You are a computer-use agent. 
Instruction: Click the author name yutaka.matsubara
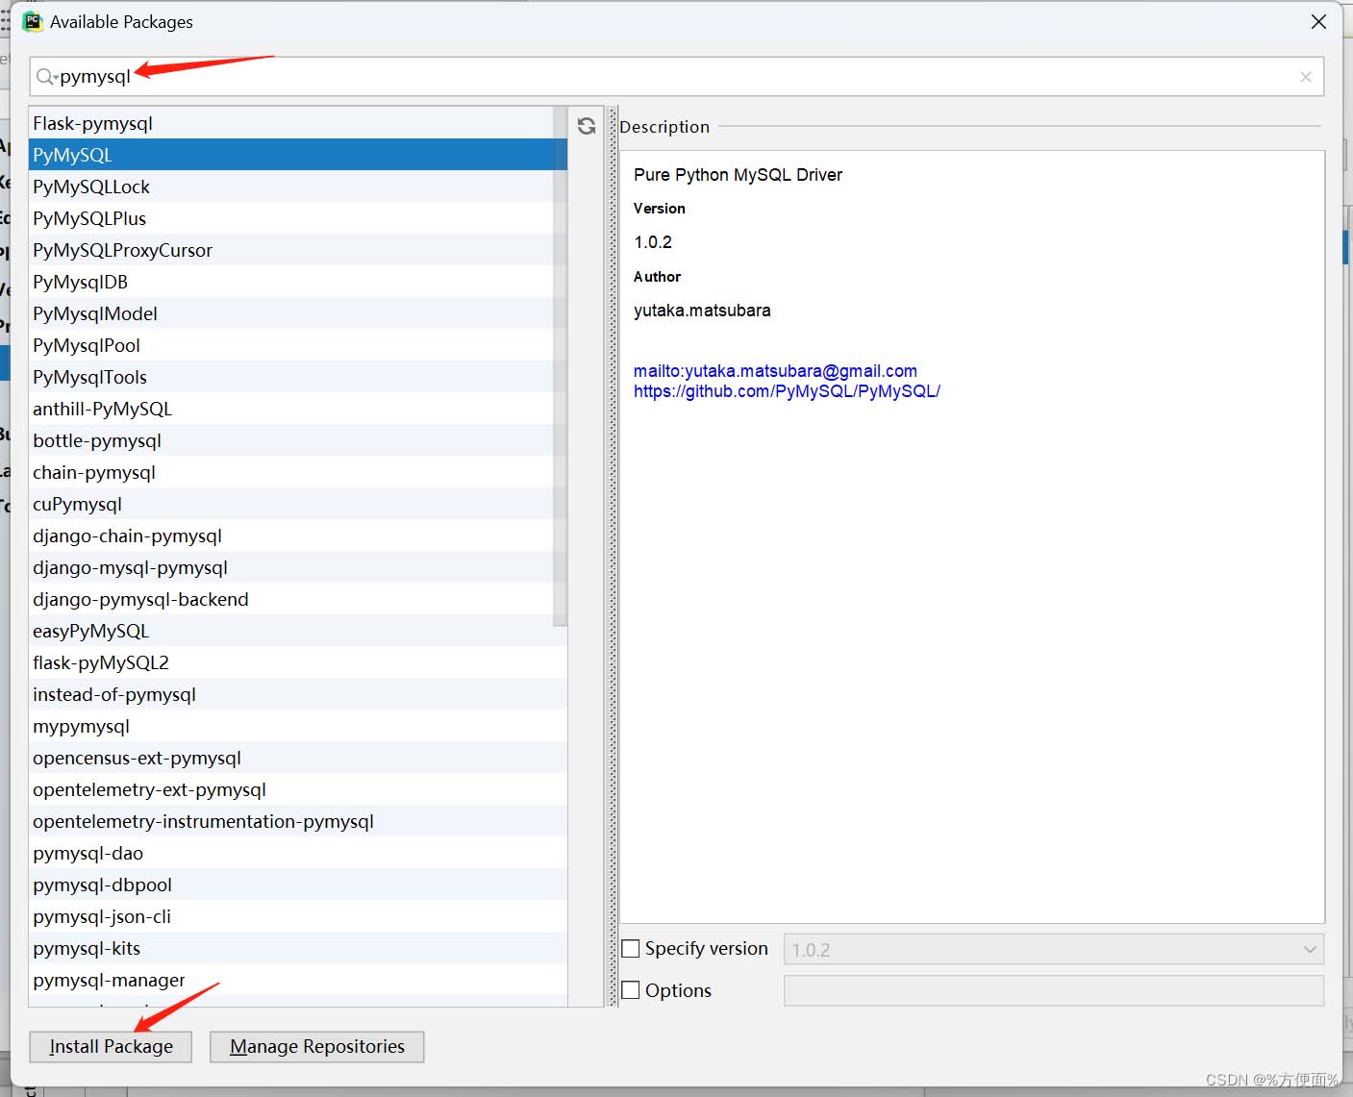pos(702,311)
